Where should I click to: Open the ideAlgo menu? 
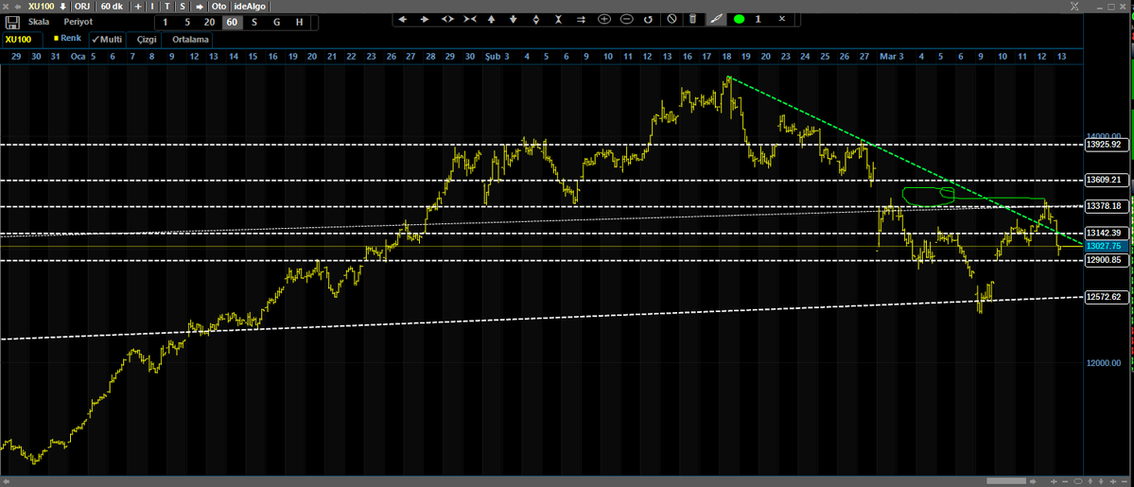point(250,7)
